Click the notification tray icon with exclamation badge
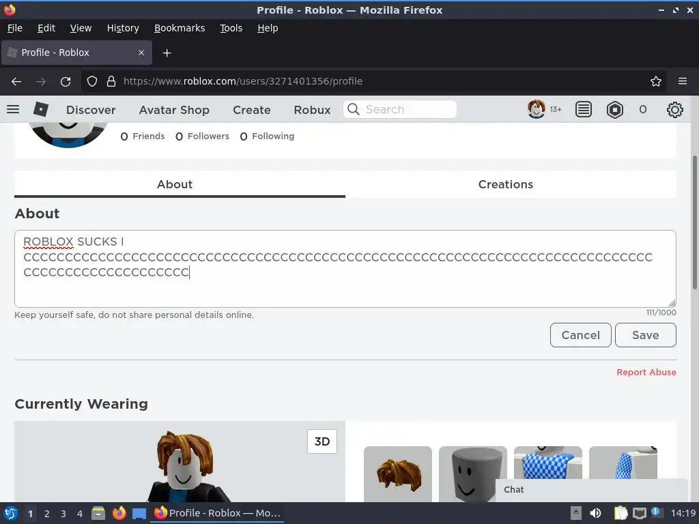This screenshot has height=524, width=699. [657, 512]
